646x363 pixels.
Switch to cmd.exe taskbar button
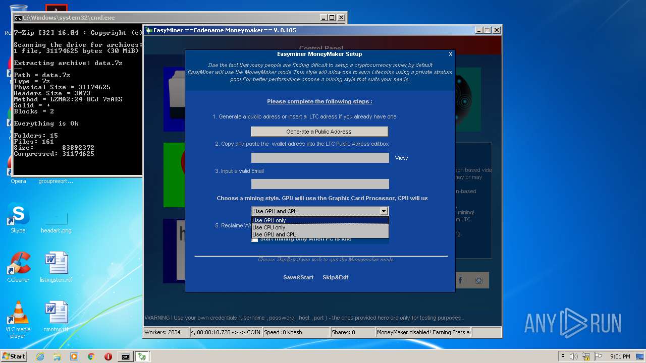tap(125, 356)
